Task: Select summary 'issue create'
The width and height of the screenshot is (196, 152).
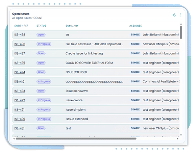Action: 74,100
